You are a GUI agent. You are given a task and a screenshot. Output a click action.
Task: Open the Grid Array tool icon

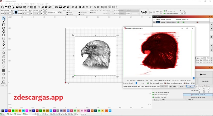click(x=4, y=71)
